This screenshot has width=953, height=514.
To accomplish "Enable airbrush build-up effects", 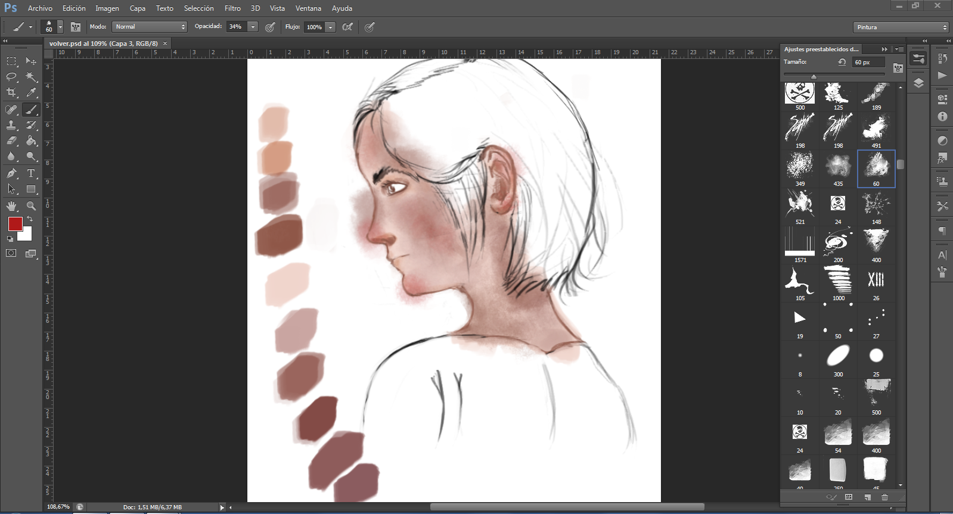I will 347,27.
